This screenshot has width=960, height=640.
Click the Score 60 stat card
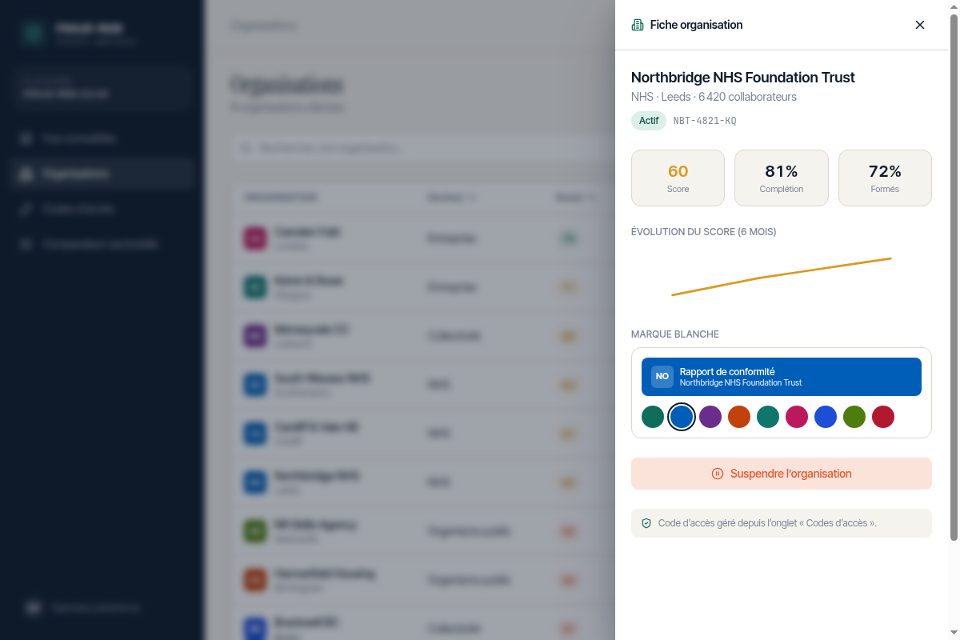coord(678,178)
